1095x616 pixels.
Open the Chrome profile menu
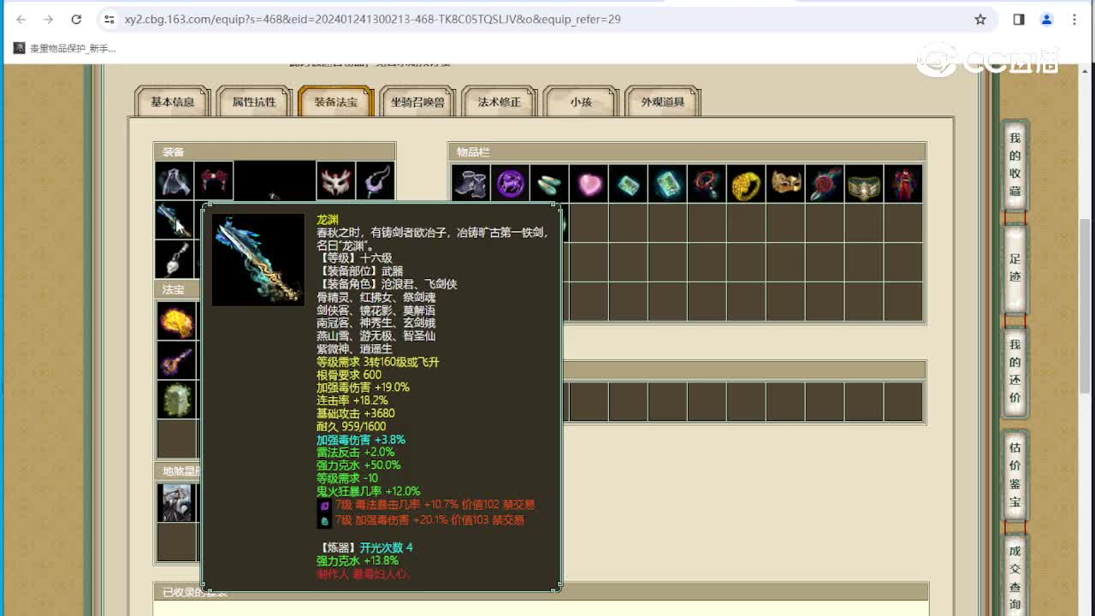point(1046,19)
